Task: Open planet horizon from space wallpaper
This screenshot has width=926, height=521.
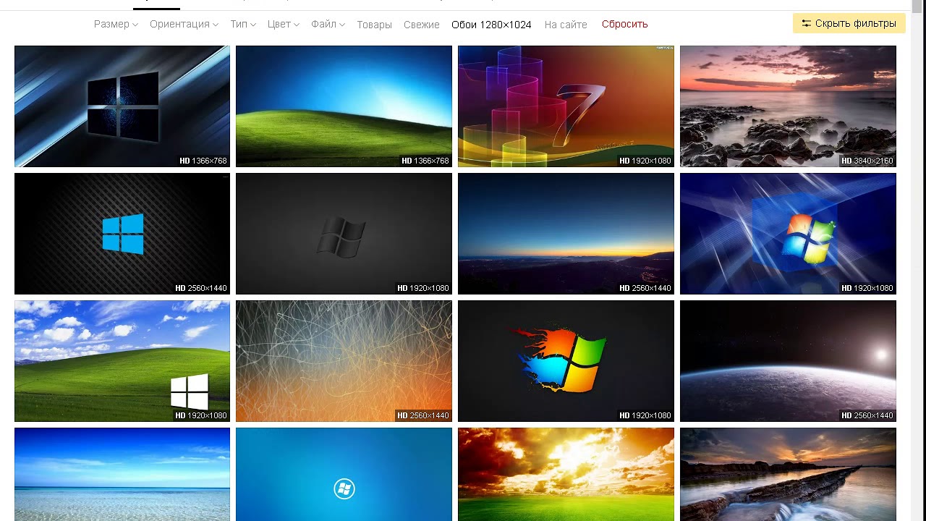Action: [x=788, y=361]
